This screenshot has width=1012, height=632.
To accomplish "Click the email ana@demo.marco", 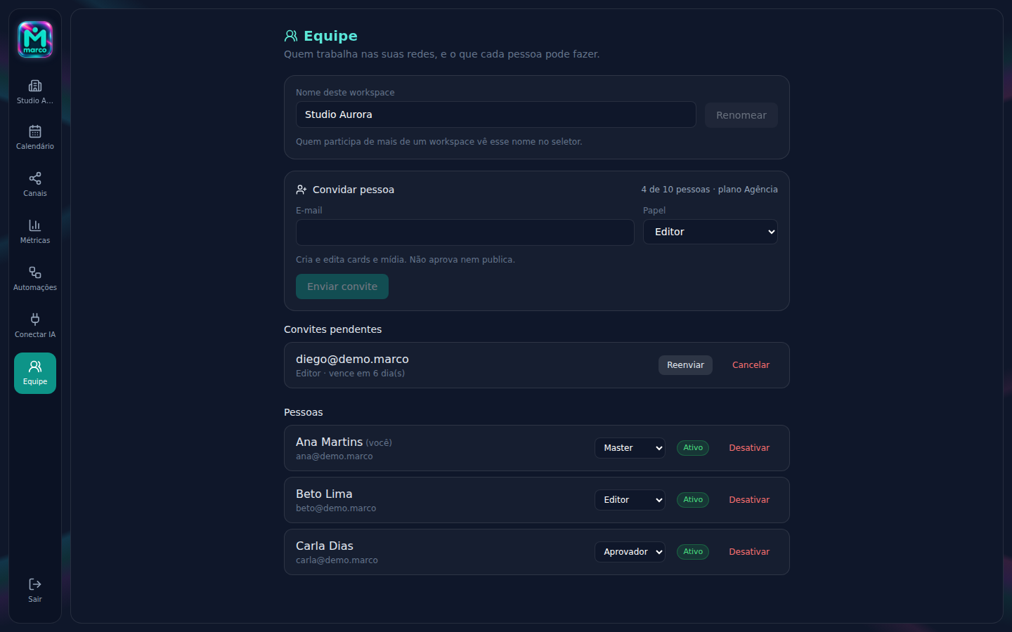I will (335, 456).
